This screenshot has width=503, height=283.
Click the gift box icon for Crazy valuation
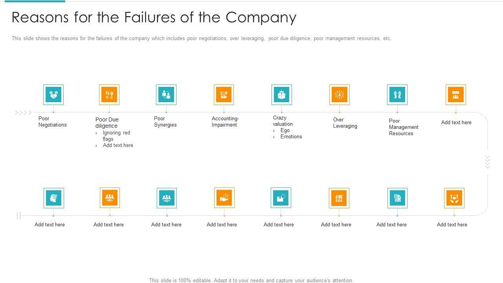tap(281, 95)
